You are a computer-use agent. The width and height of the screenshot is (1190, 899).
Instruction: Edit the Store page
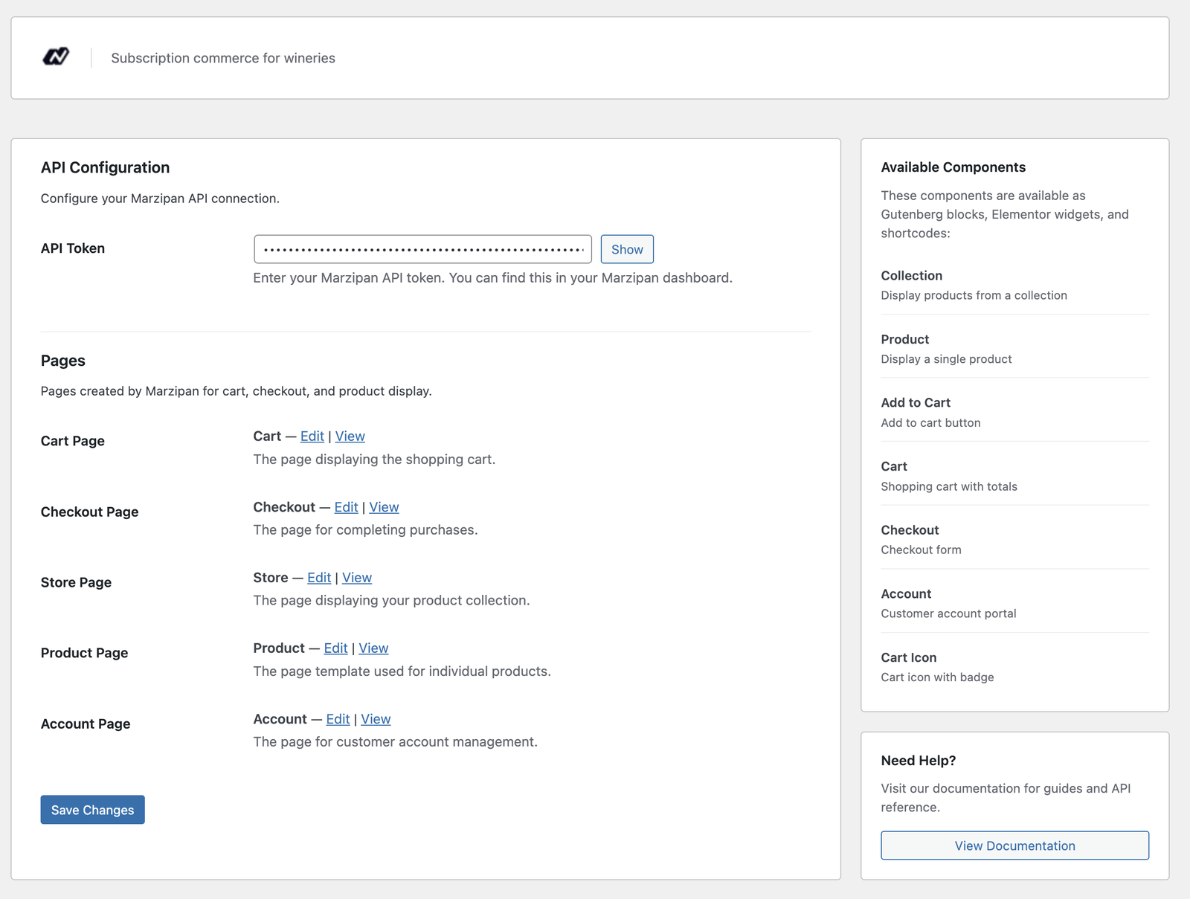pyautogui.click(x=319, y=578)
